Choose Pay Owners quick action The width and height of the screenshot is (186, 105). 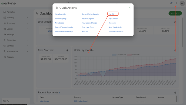click(113, 19)
